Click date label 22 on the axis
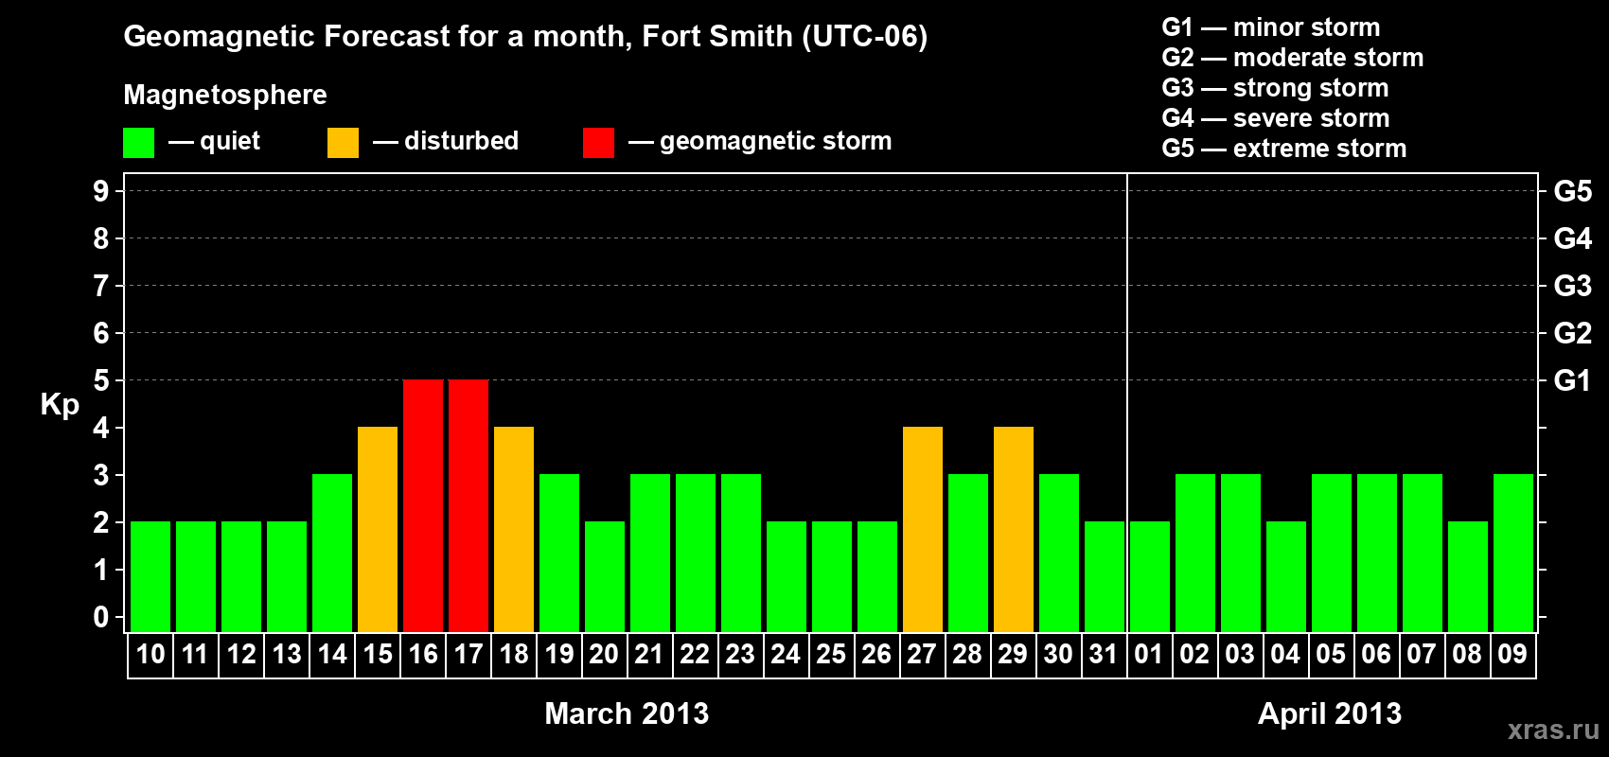Screen dimensions: 1609x757 [696, 655]
